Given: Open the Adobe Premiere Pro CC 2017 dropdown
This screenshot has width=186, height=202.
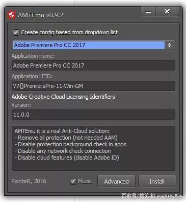Looking at the screenshot, I should (x=93, y=45).
